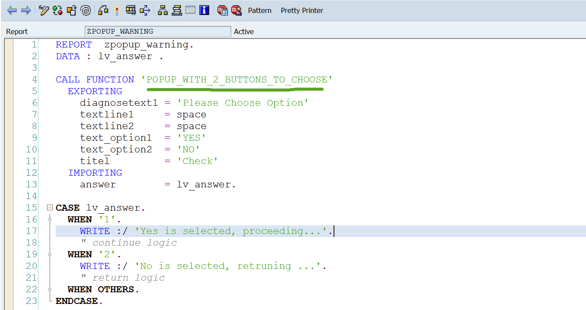This screenshot has height=310, width=586.
Task: Run a syntax check on the program
Action: pyautogui.click(x=57, y=10)
